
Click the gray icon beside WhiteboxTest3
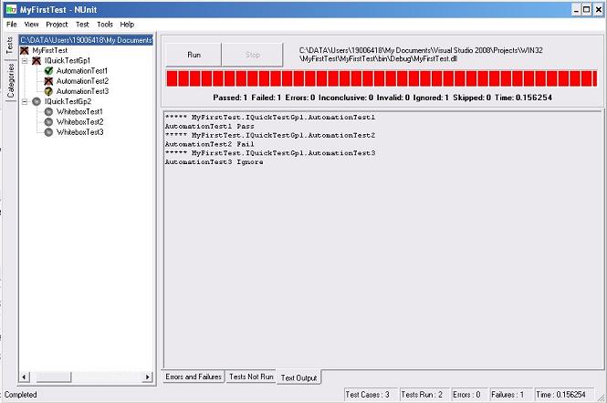48,132
